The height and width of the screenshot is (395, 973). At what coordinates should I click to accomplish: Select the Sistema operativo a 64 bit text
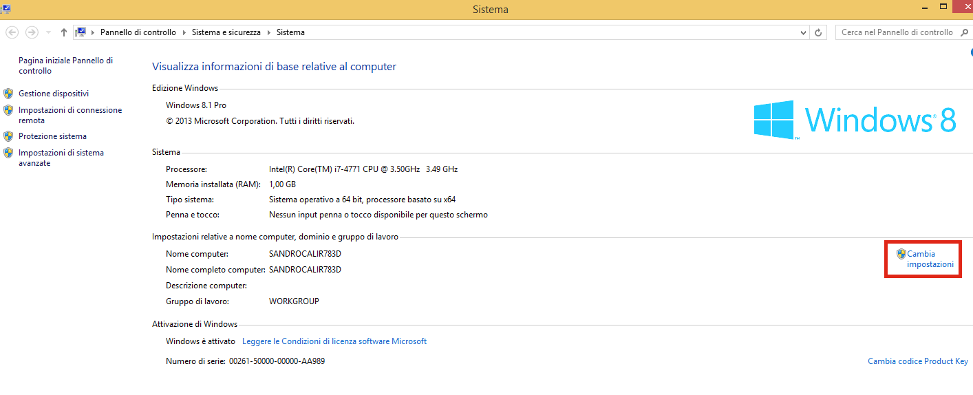click(362, 200)
